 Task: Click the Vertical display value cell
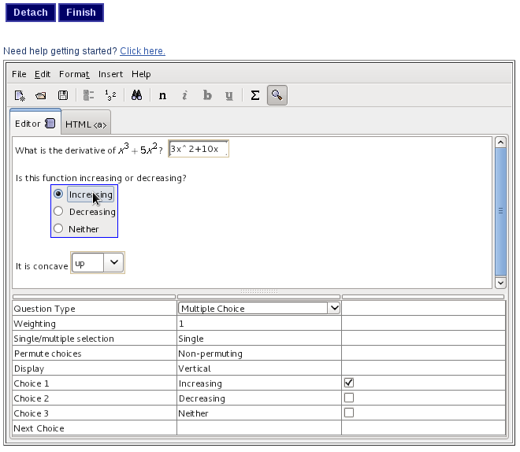pyautogui.click(x=259, y=369)
